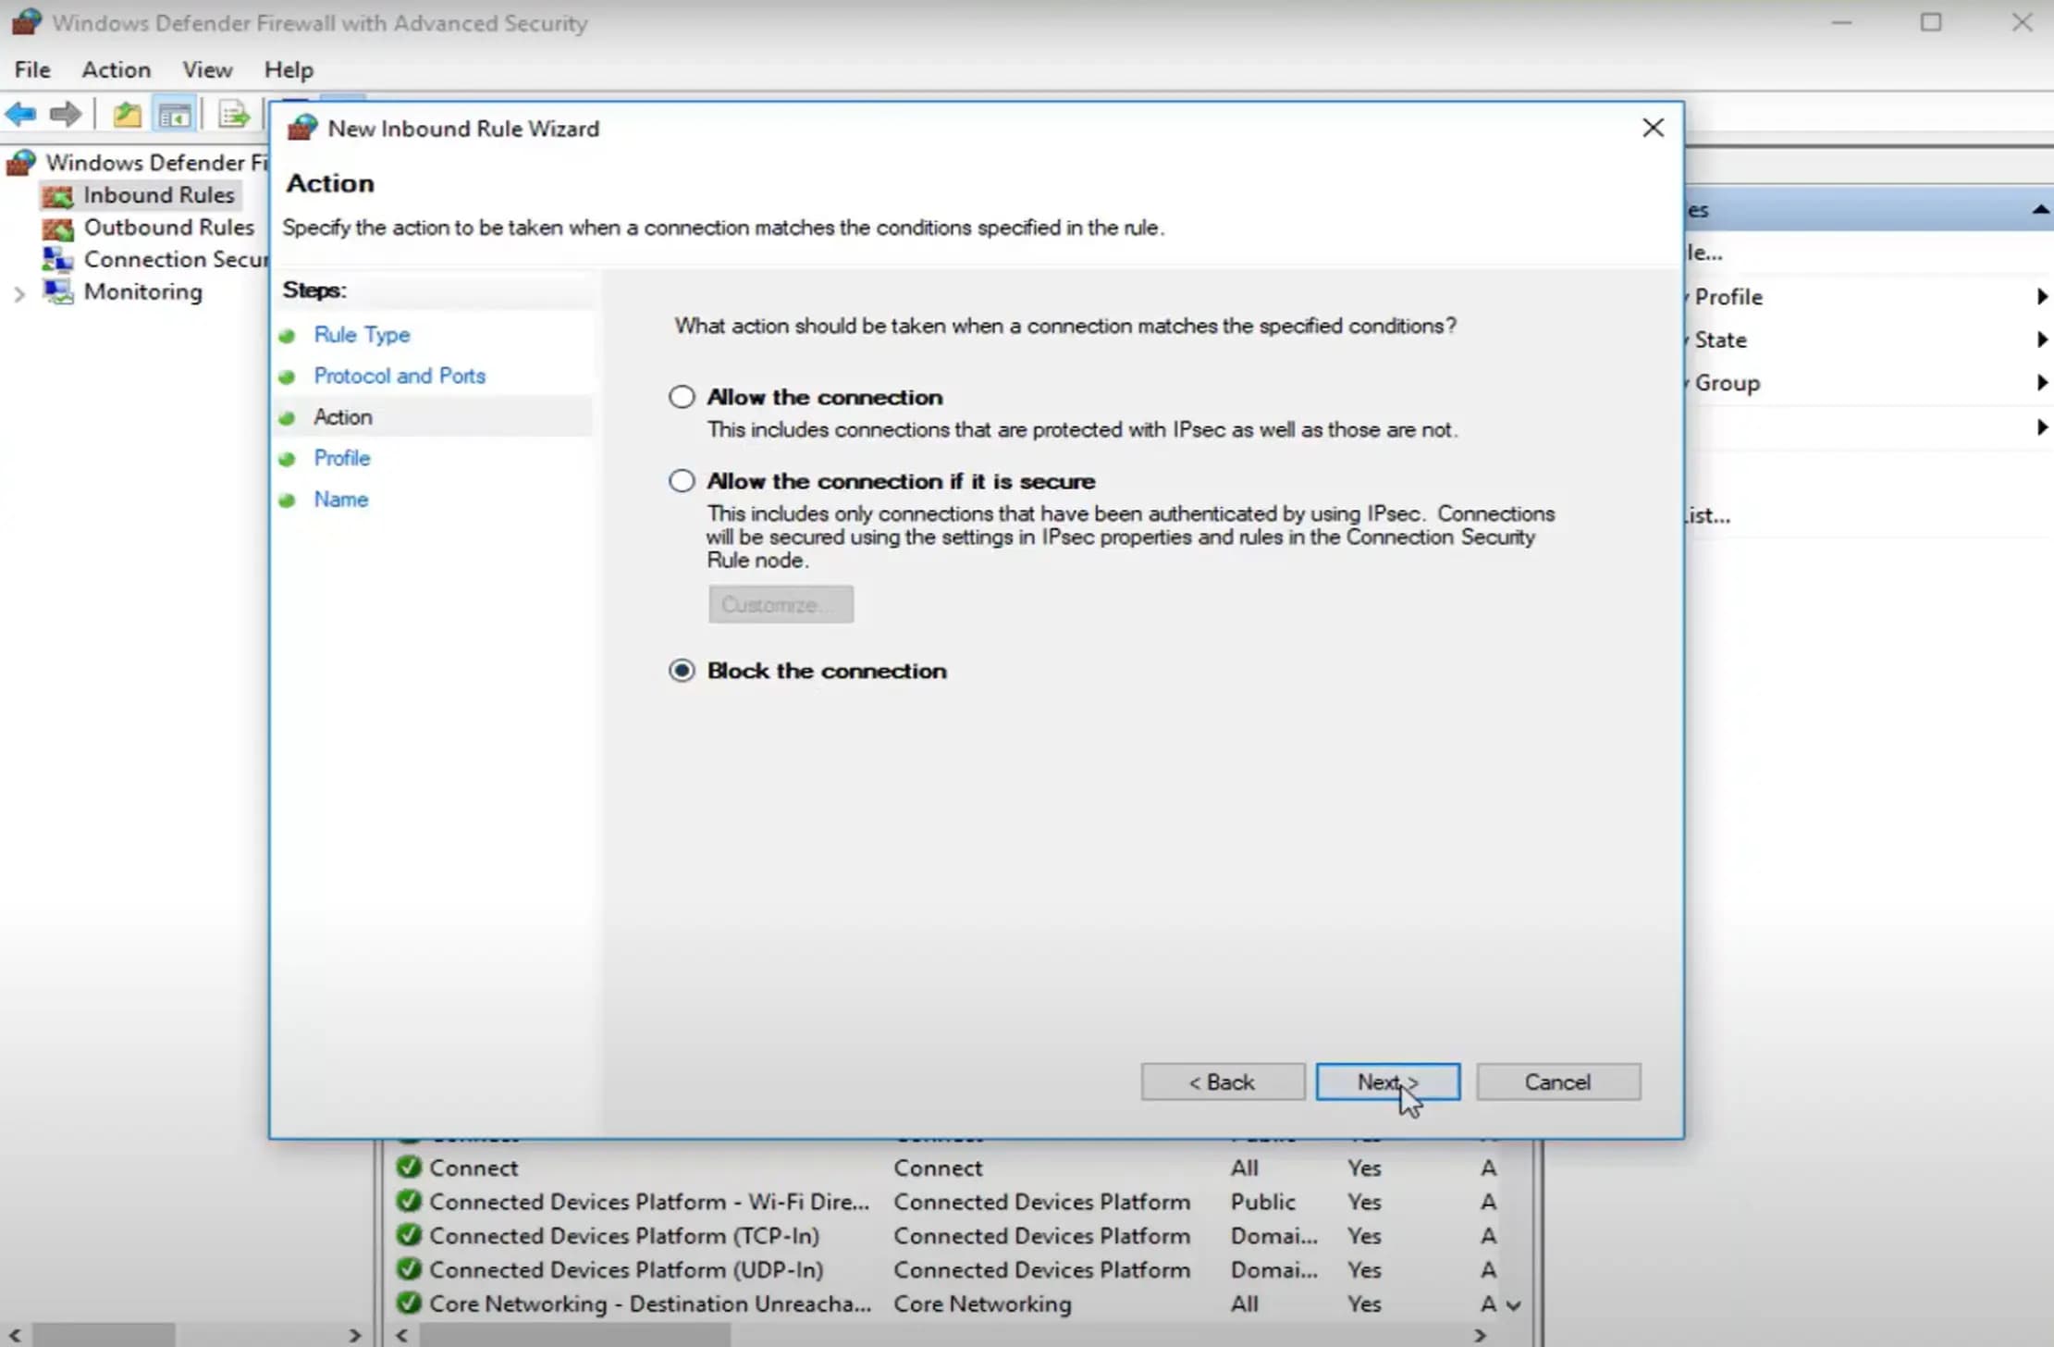Image resolution: width=2054 pixels, height=1347 pixels.
Task: Click the firewall icon in main title bar
Action: click(27, 22)
